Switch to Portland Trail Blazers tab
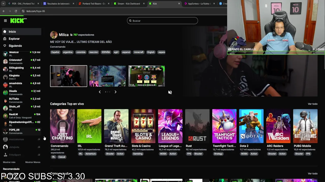 click(x=94, y=4)
